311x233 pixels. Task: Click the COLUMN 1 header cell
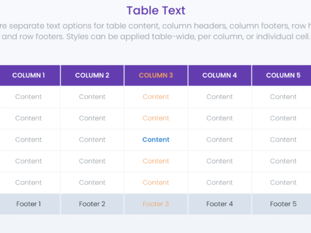[x=30, y=76]
